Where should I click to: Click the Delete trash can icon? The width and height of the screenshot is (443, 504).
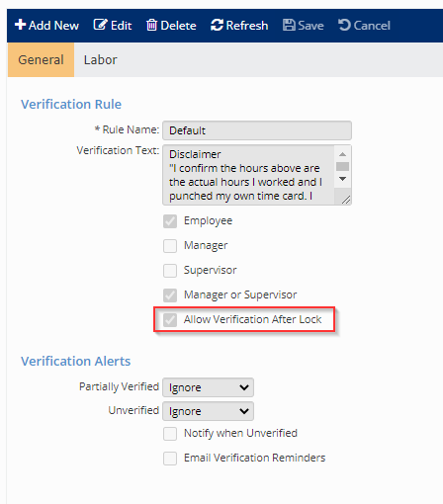(x=151, y=25)
